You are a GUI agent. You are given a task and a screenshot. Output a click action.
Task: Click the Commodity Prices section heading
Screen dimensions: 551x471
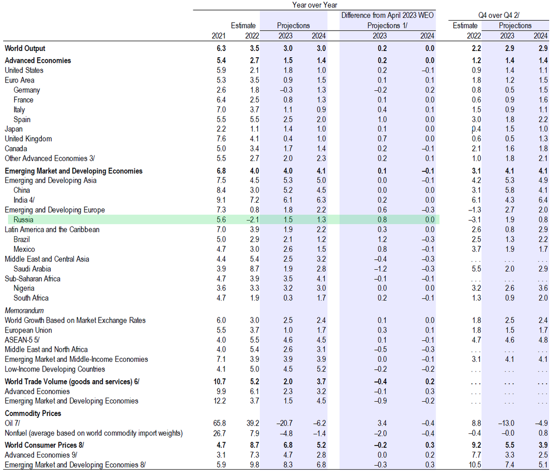(x=33, y=413)
